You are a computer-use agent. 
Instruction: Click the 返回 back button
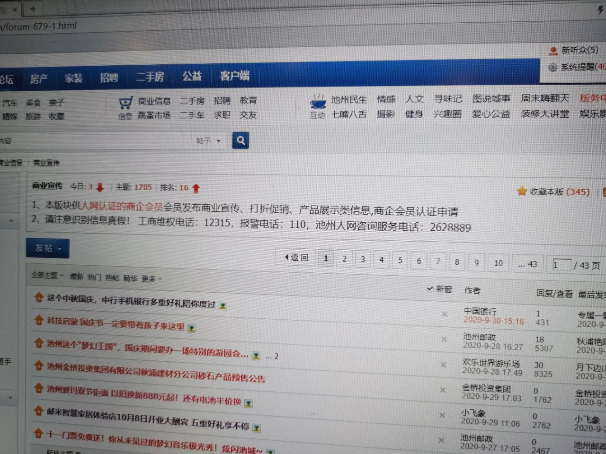click(x=296, y=257)
